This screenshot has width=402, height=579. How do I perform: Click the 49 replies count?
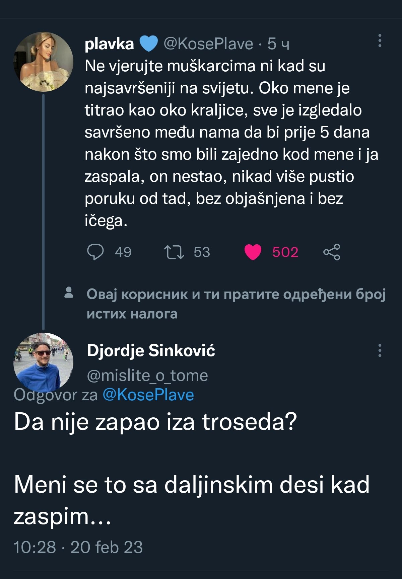pyautogui.click(x=123, y=252)
